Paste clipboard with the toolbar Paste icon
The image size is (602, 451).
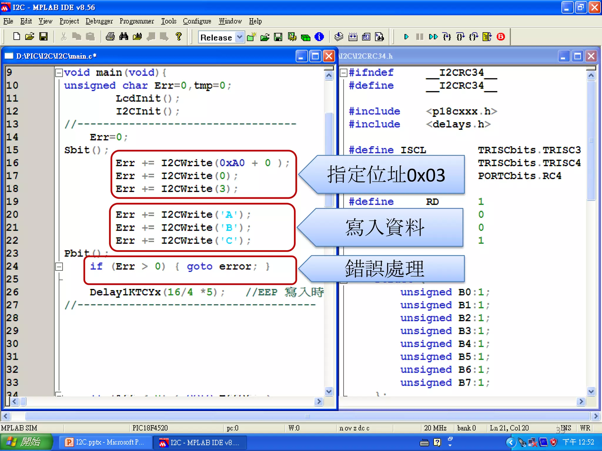pyautogui.click(x=90, y=36)
